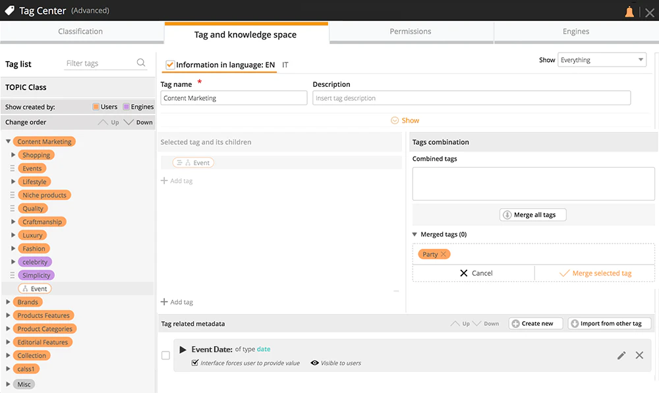Open the Show Everything dropdown
Image resolution: width=659 pixels, height=393 pixels.
click(602, 60)
